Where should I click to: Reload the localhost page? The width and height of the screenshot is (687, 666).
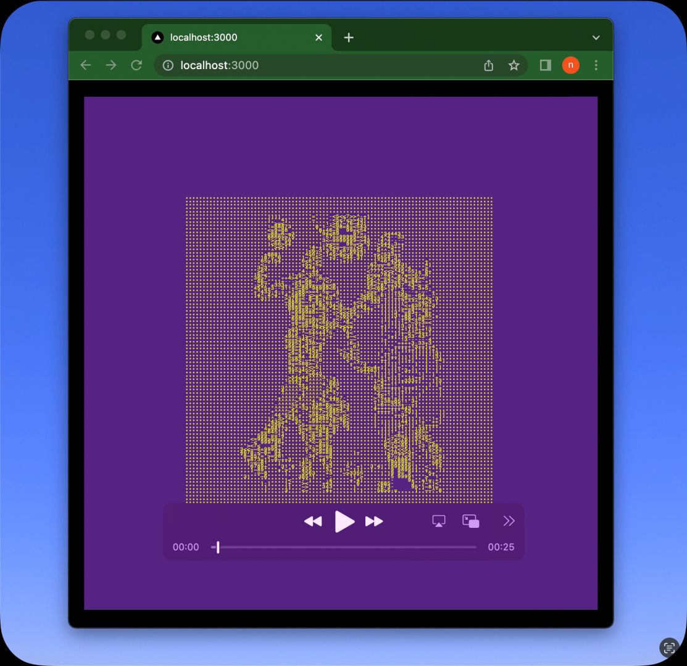(136, 65)
